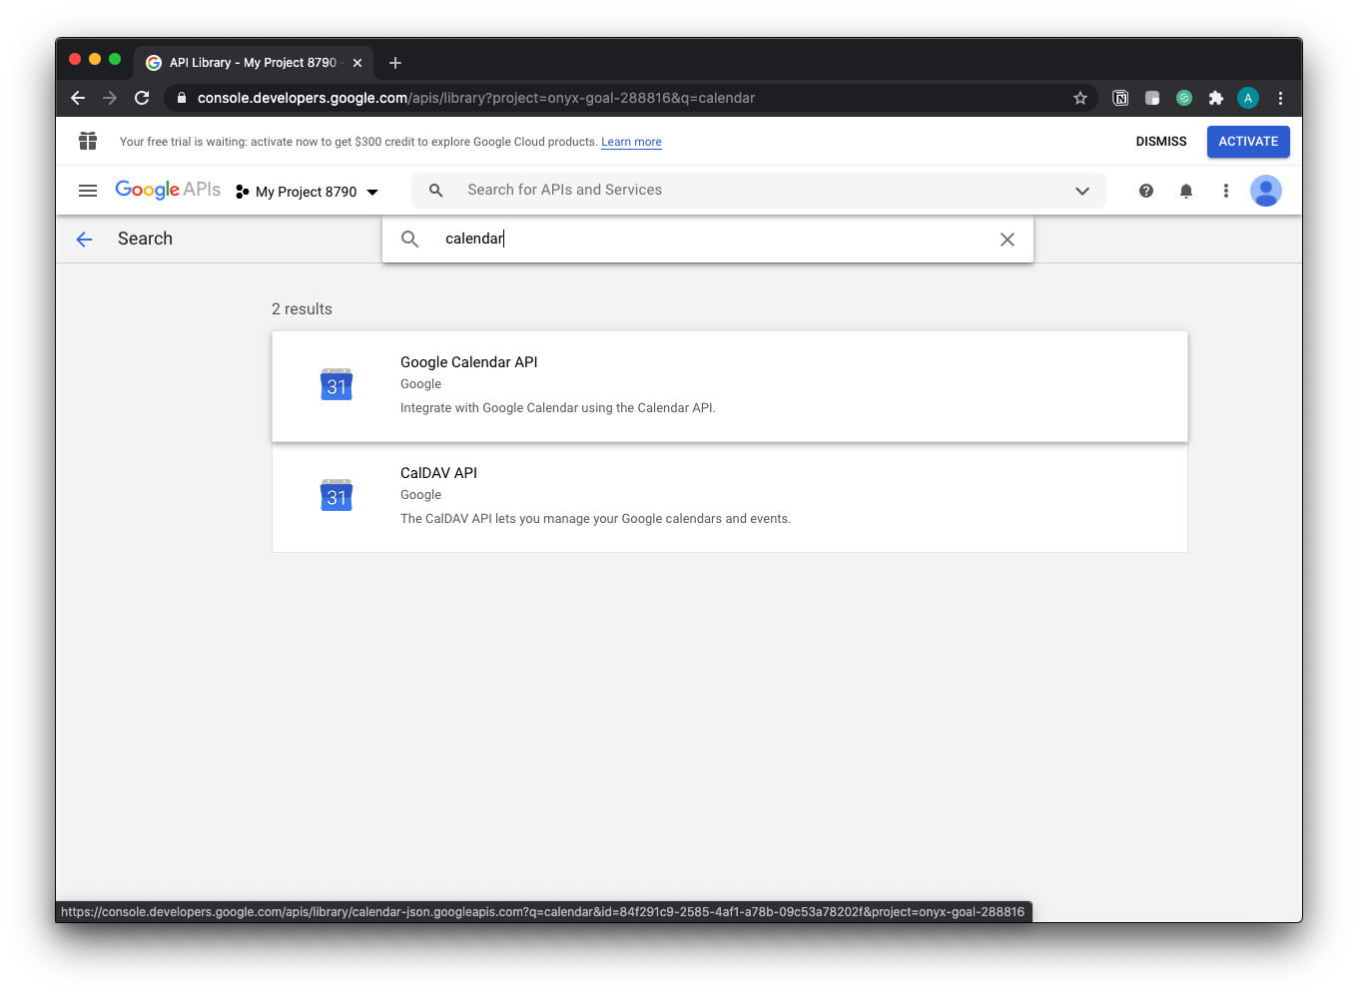Open a new browser tab

pyautogui.click(x=395, y=63)
